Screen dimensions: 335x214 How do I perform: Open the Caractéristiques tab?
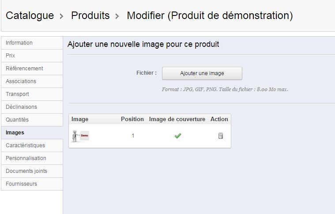coord(32,145)
